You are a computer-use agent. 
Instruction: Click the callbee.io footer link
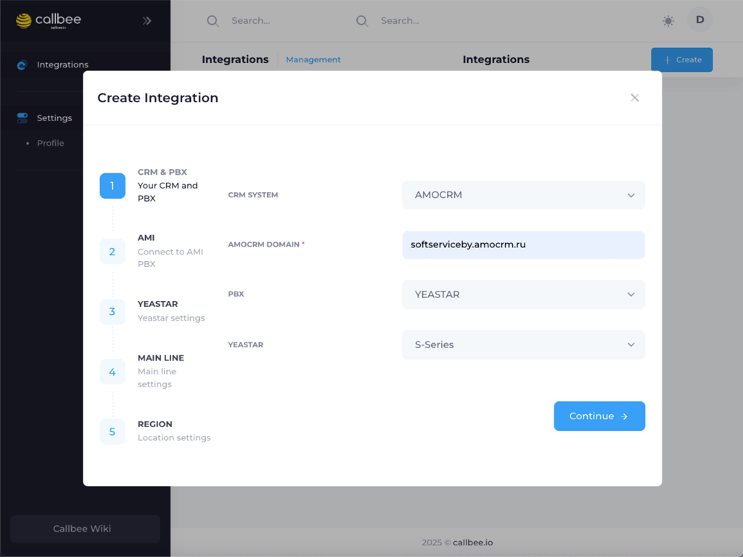tap(473, 542)
